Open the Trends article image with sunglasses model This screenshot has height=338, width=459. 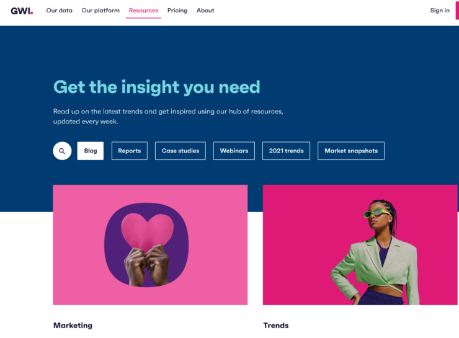point(360,245)
